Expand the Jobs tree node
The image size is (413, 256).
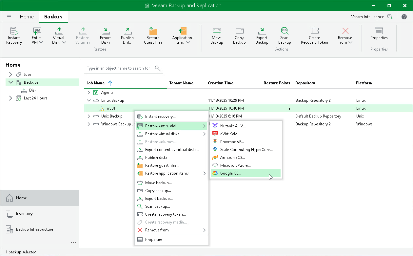10,75
